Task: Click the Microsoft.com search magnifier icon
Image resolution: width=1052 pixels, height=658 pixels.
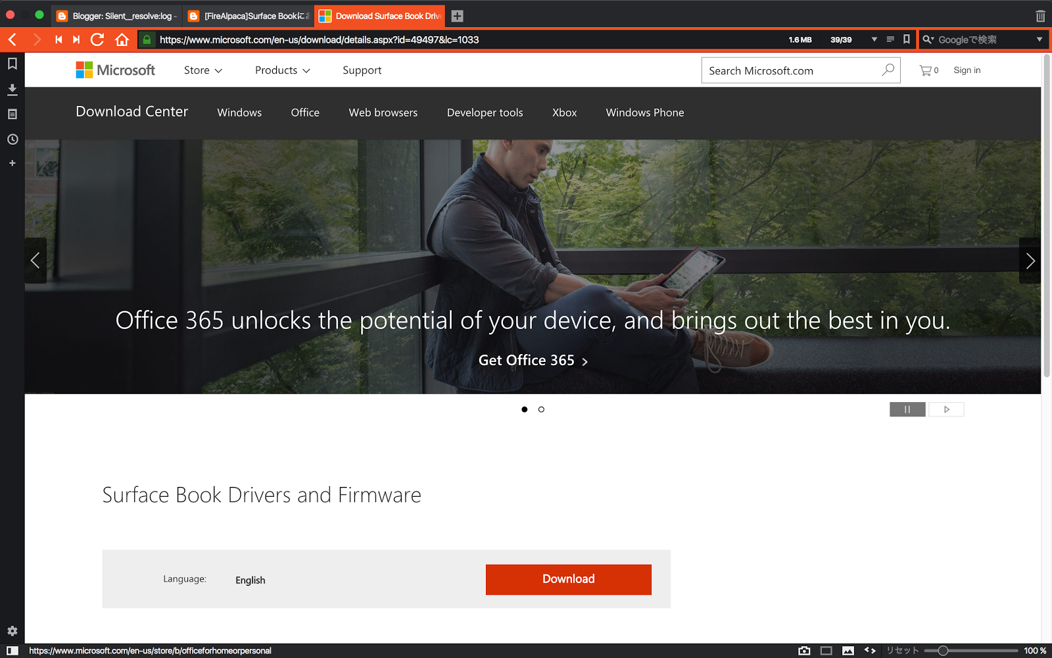Action: (888, 70)
